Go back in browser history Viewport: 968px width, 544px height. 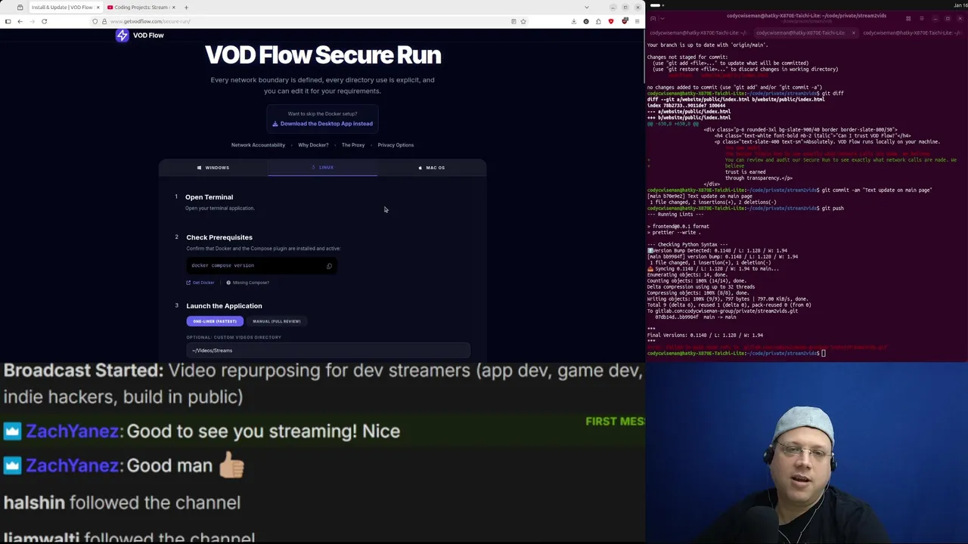[20, 21]
